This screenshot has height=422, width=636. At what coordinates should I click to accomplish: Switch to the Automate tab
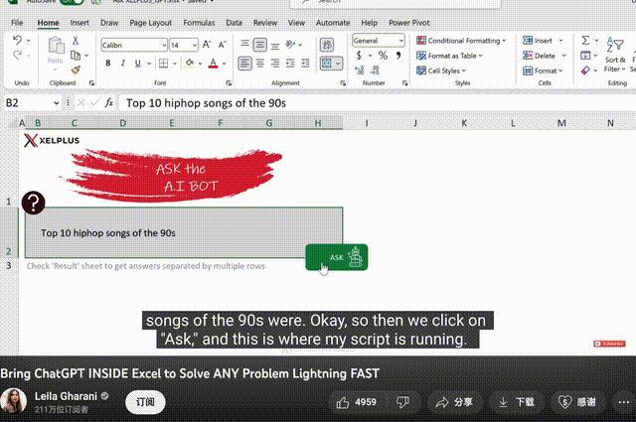[333, 23]
